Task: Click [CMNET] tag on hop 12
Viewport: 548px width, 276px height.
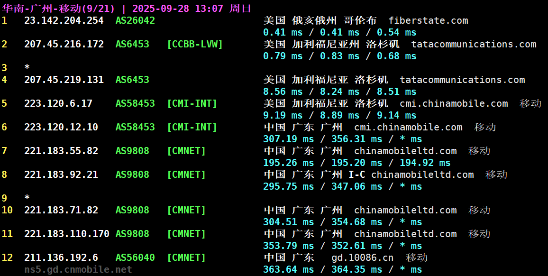Action: [x=186, y=258]
